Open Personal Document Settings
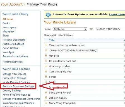Image resolution: width=125 pixels, height=107 pixels. click(x=18, y=86)
